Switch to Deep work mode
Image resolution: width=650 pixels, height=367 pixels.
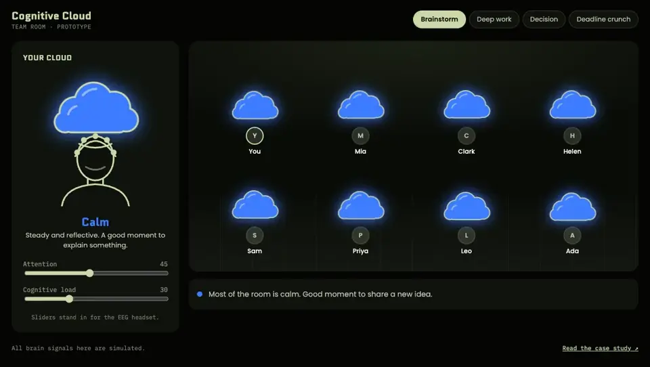pyautogui.click(x=494, y=20)
